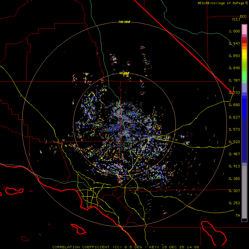The image size is (249, 249).
Task: Select the 0.840 legend value
Action: pyautogui.click(x=234, y=68)
